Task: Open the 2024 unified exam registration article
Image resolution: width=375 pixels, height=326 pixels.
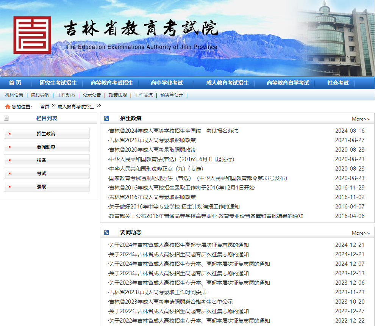Action: (x=167, y=130)
